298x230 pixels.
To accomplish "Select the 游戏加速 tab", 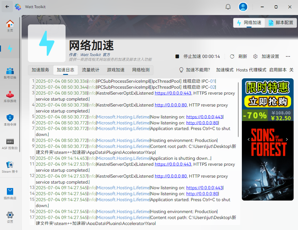I will tap(115, 70).
